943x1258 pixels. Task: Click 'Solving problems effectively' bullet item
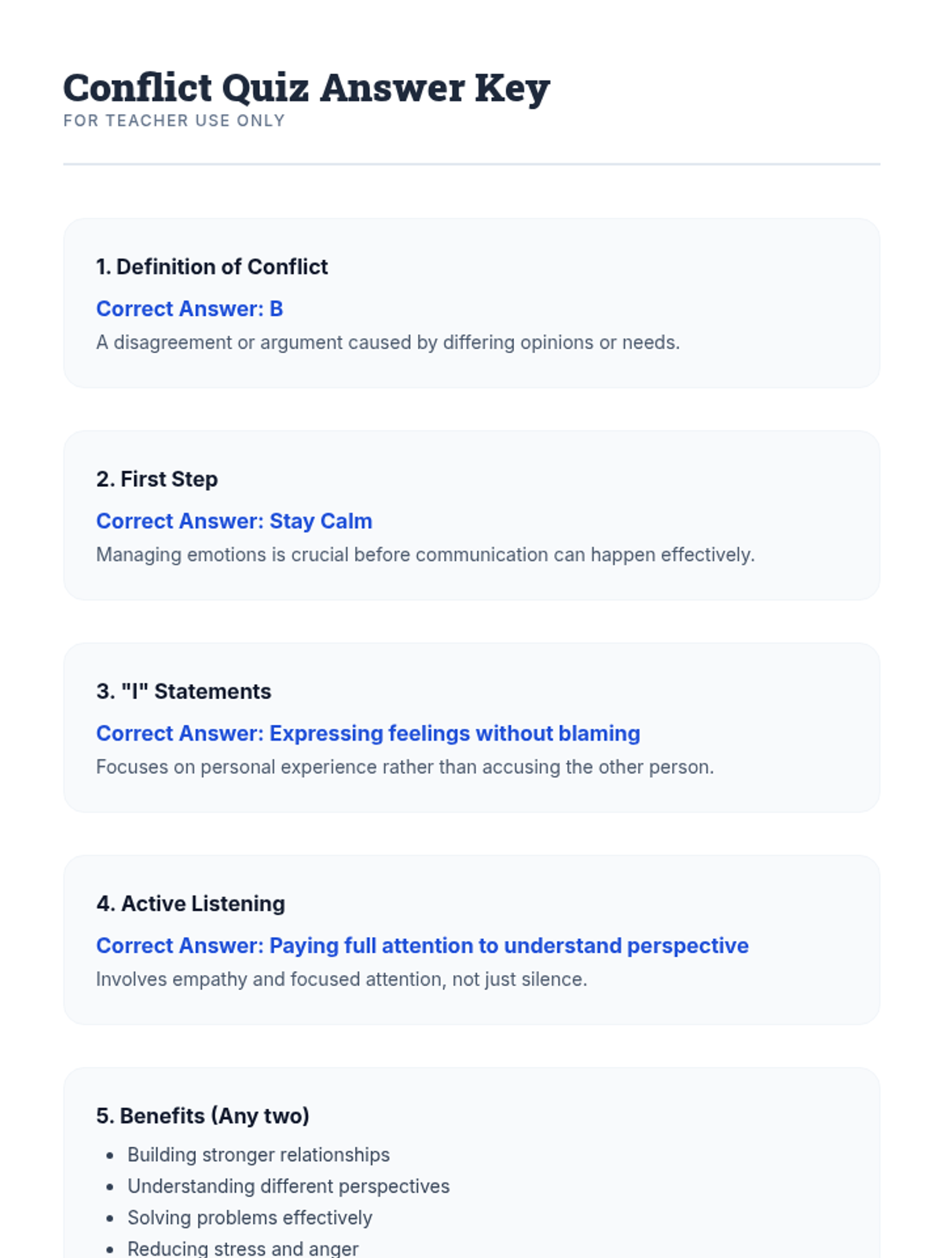pos(249,1218)
